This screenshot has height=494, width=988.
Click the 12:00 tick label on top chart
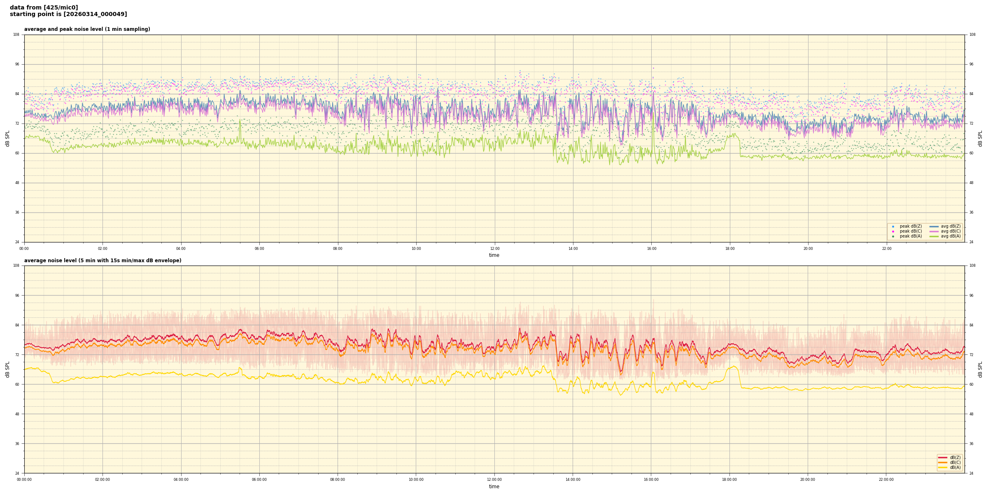click(x=494, y=249)
